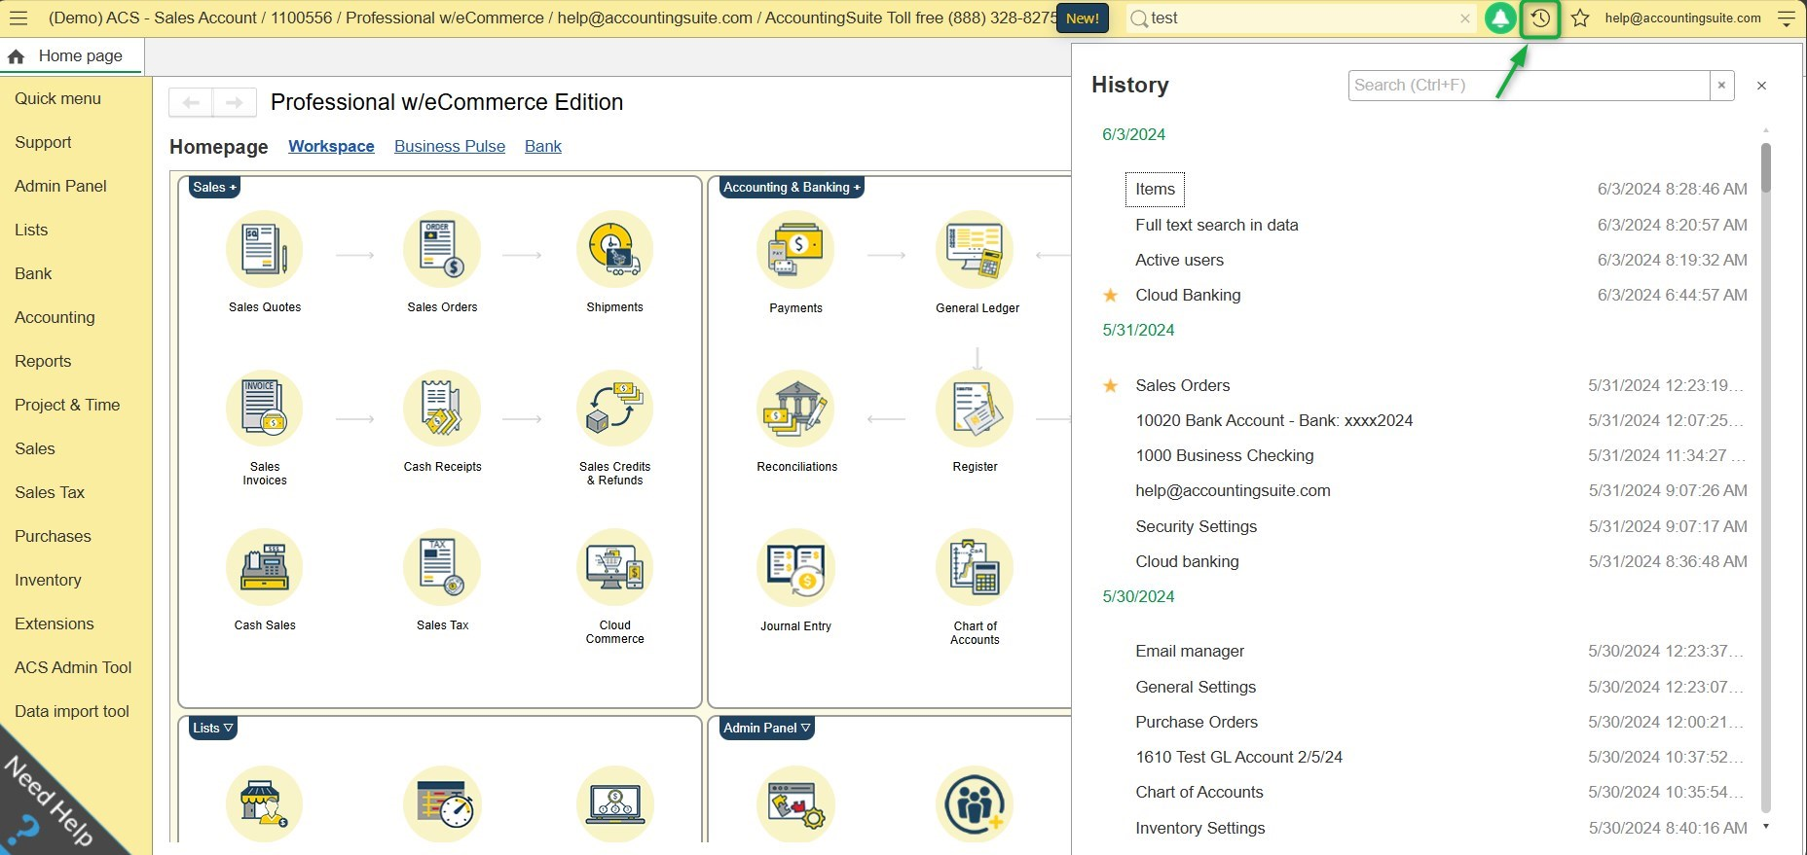Image resolution: width=1807 pixels, height=855 pixels.
Task: Open the hamburger main menu icon
Action: [x=18, y=18]
